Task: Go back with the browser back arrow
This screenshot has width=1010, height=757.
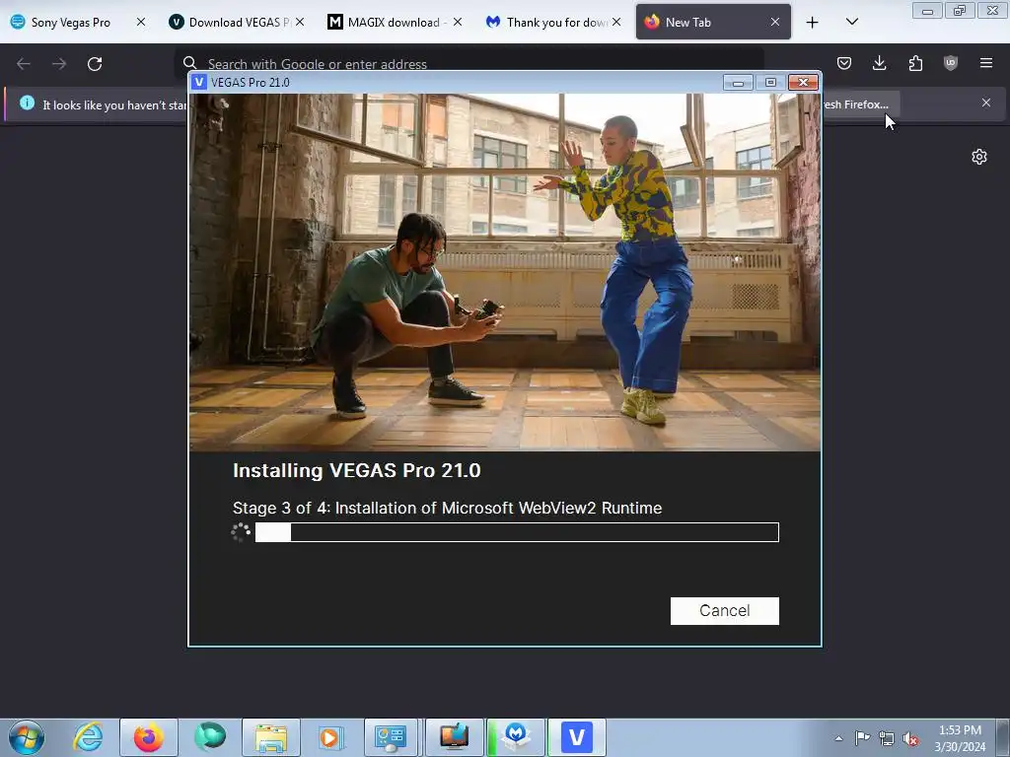Action: 24,64
